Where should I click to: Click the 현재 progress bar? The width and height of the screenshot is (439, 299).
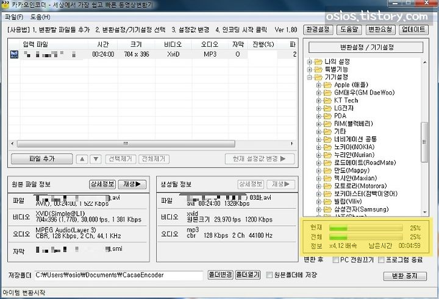[x=366, y=228]
